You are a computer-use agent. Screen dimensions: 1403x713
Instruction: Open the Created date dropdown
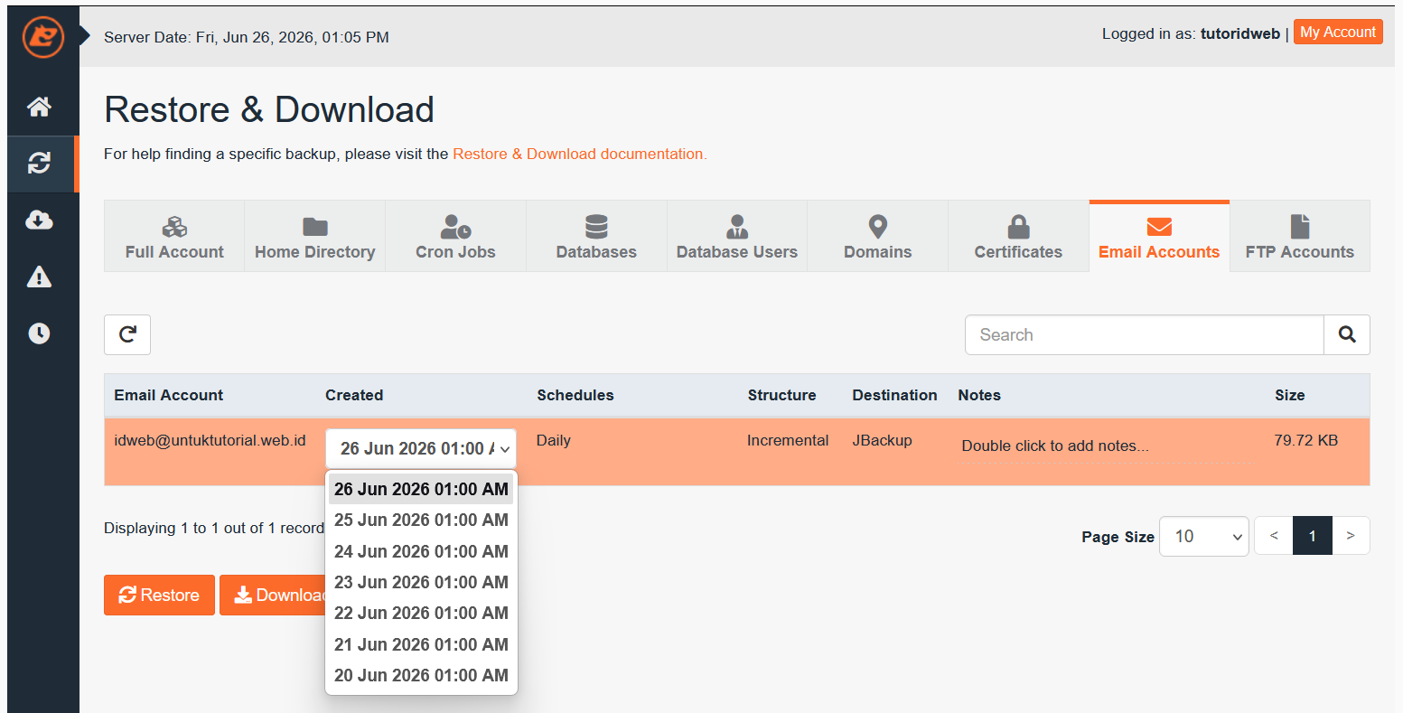point(421,448)
